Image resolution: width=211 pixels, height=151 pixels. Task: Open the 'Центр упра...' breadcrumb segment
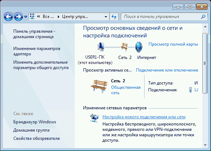[75, 17]
